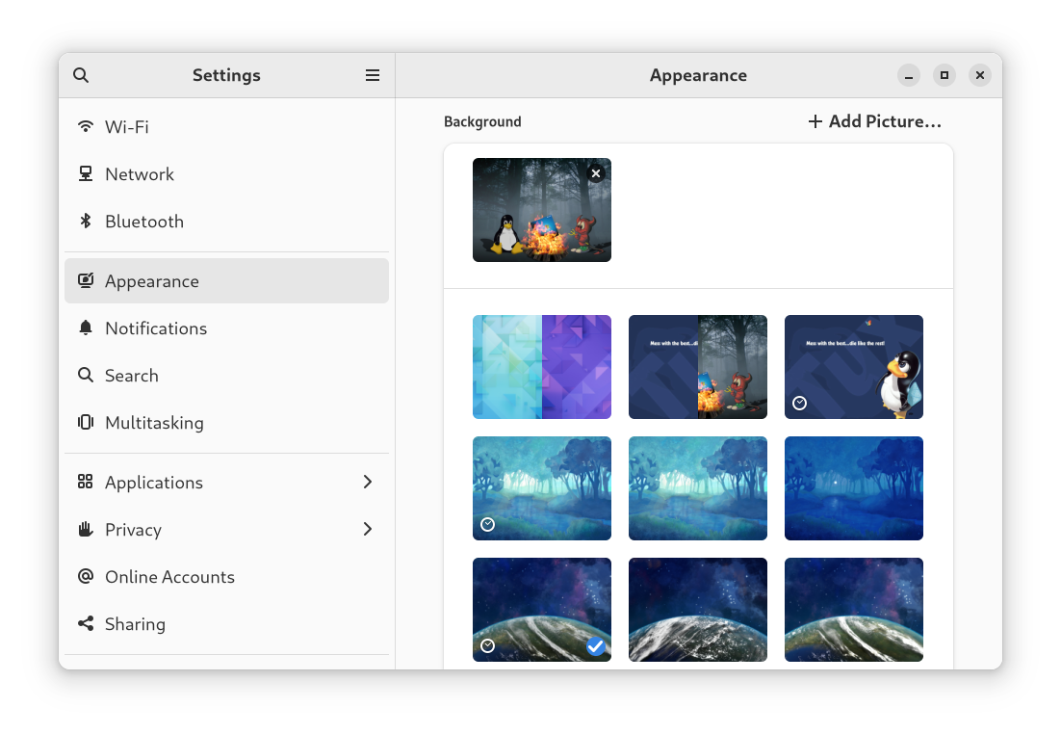Click the Appearance monitor icon

(86, 280)
